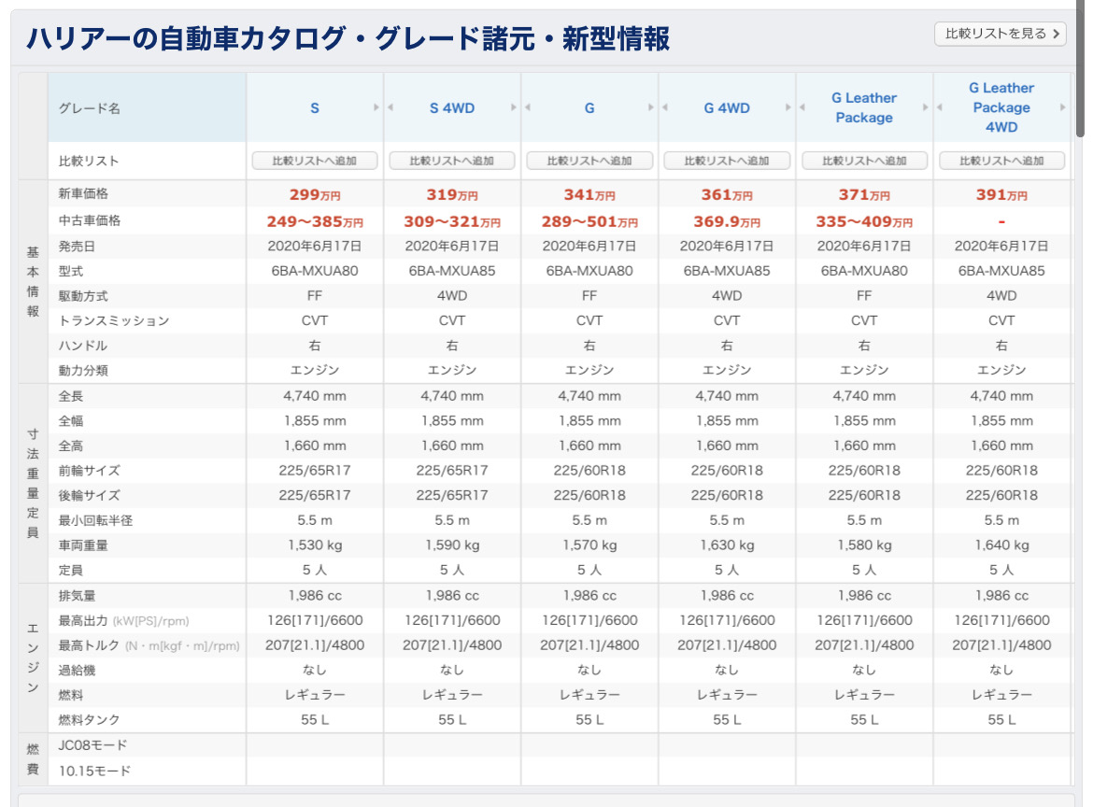Click the vertical scrollbar on the page's right edge

tap(1081, 70)
